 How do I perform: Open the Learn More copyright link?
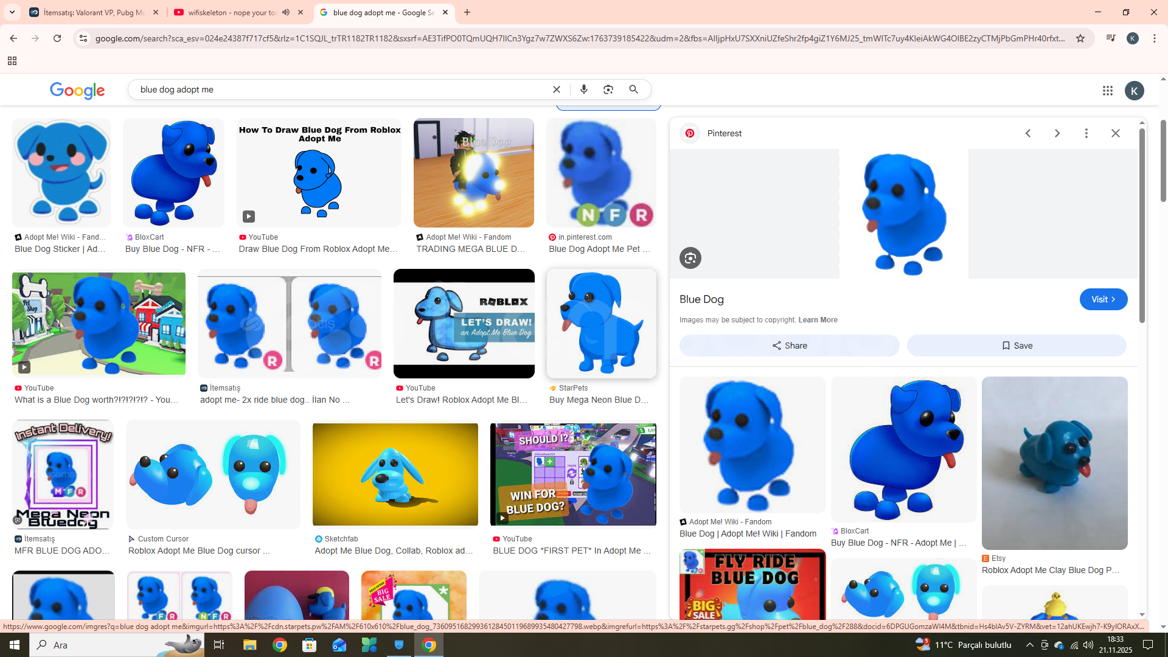818,320
